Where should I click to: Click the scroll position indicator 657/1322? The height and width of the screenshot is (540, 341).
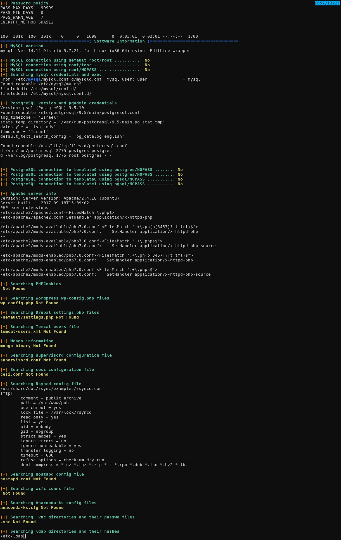(x=327, y=3)
